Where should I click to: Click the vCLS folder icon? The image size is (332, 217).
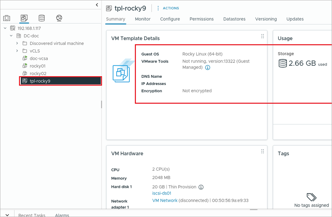[25, 51]
